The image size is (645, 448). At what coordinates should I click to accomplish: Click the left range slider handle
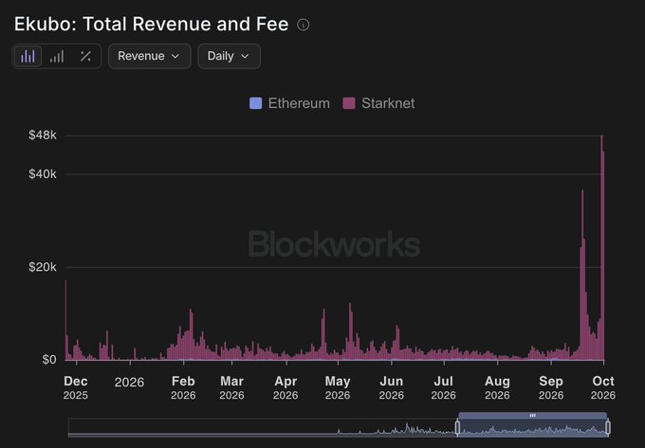tap(457, 427)
